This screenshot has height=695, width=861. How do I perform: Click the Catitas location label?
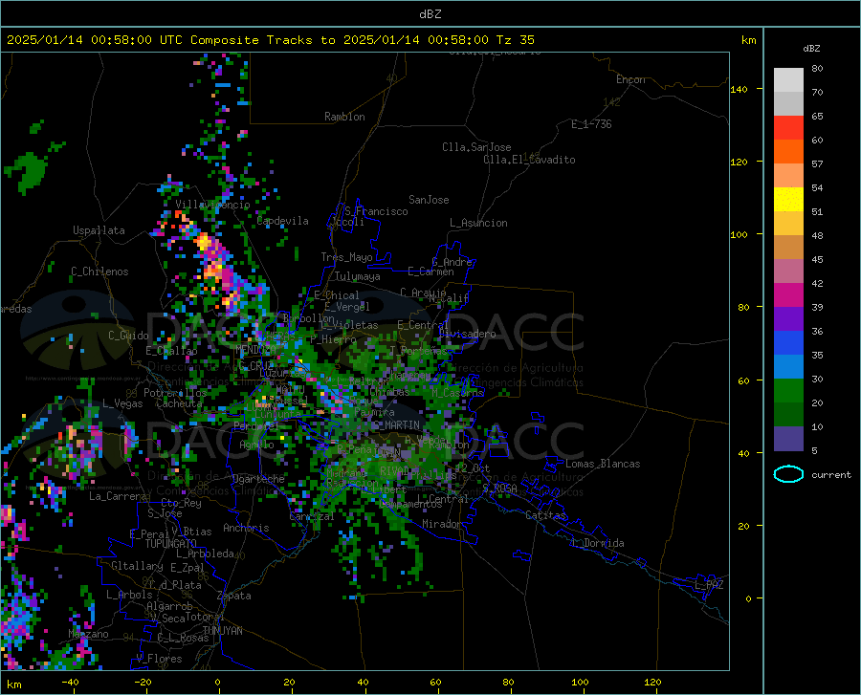546,515
